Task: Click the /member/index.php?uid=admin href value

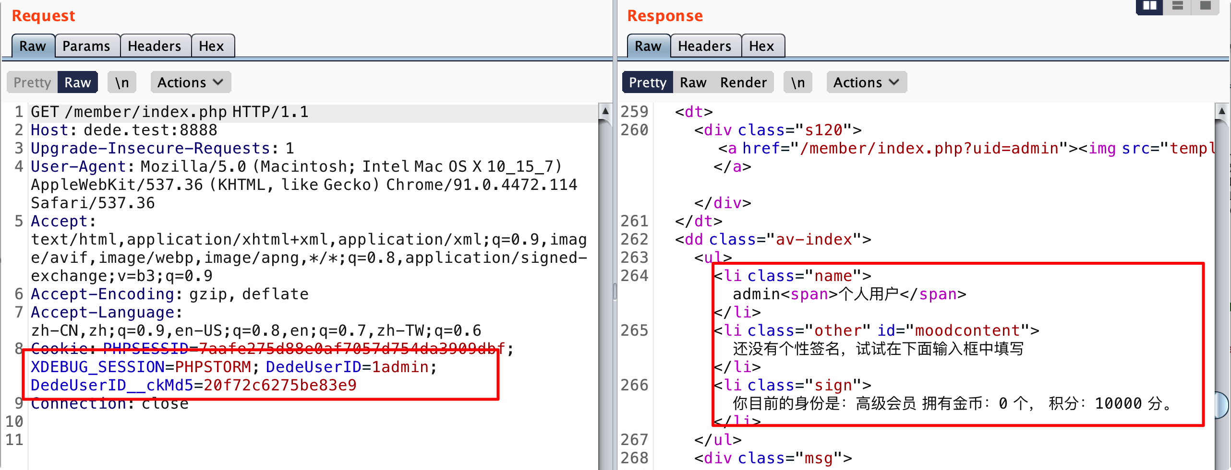Action: pyautogui.click(x=934, y=149)
